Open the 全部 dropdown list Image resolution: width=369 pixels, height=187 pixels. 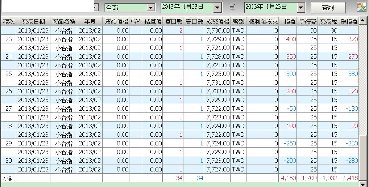[x=151, y=8]
